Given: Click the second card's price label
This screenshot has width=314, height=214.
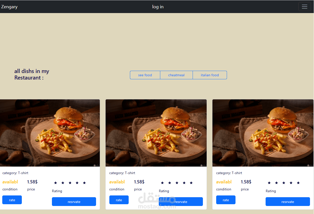Looking at the screenshot, I should click(138, 189).
